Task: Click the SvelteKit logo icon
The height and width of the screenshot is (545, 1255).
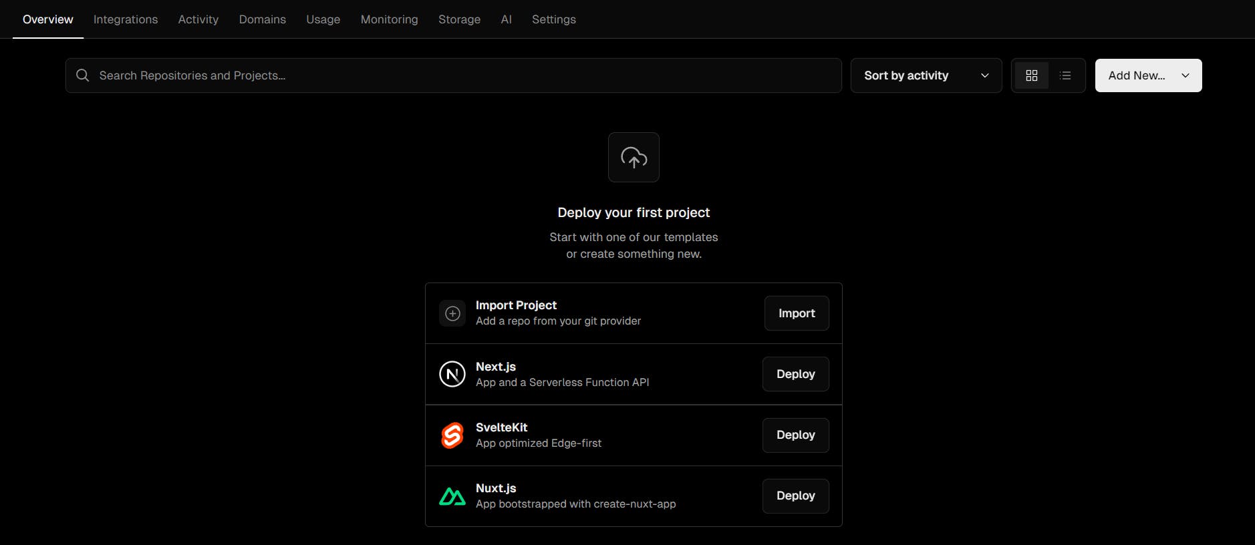Action: pos(452,435)
